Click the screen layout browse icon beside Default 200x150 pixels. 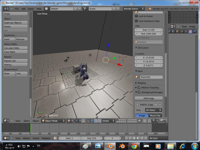tap(46, 8)
